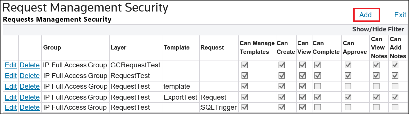
Task: Open the Show/Hide Filter option
Action: [x=378, y=29]
